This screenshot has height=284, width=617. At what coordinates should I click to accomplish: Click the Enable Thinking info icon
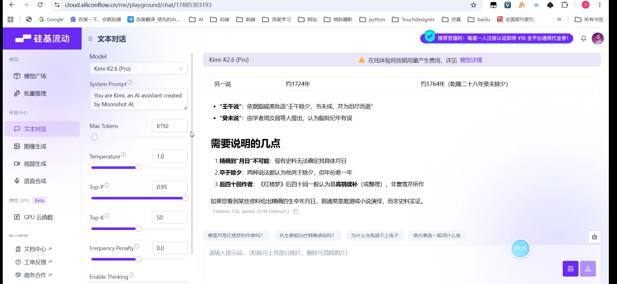pyautogui.click(x=131, y=275)
